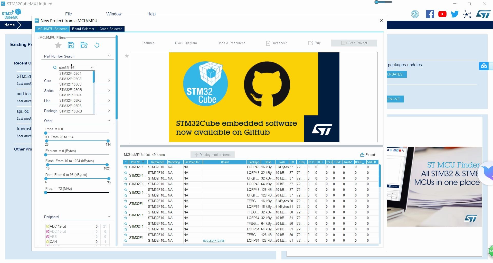Enable the AES peripheral filter
493x263 pixels.
click(x=48, y=237)
